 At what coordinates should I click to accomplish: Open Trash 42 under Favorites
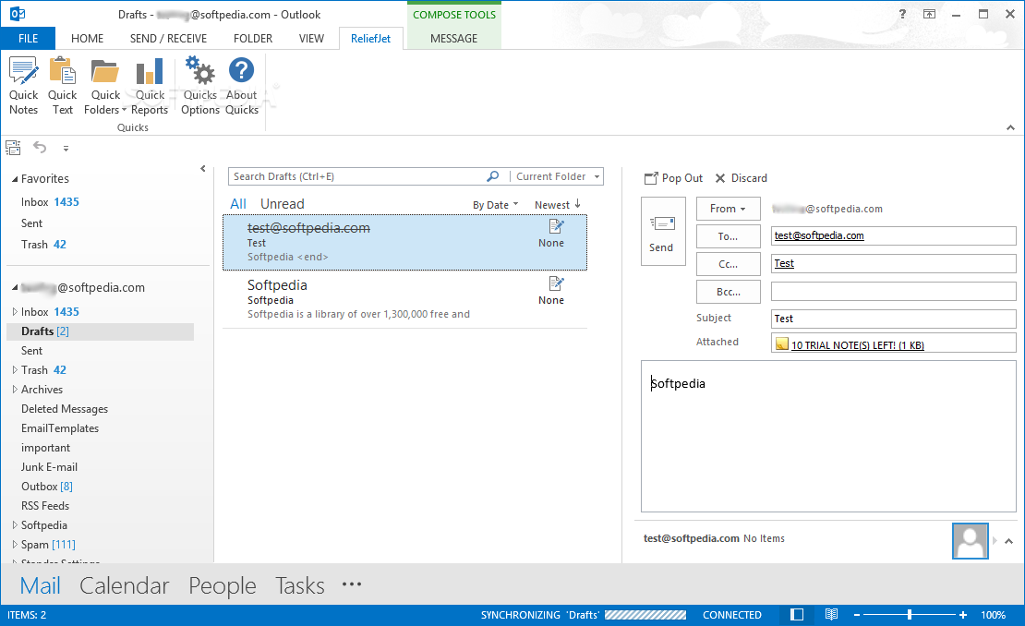point(43,245)
